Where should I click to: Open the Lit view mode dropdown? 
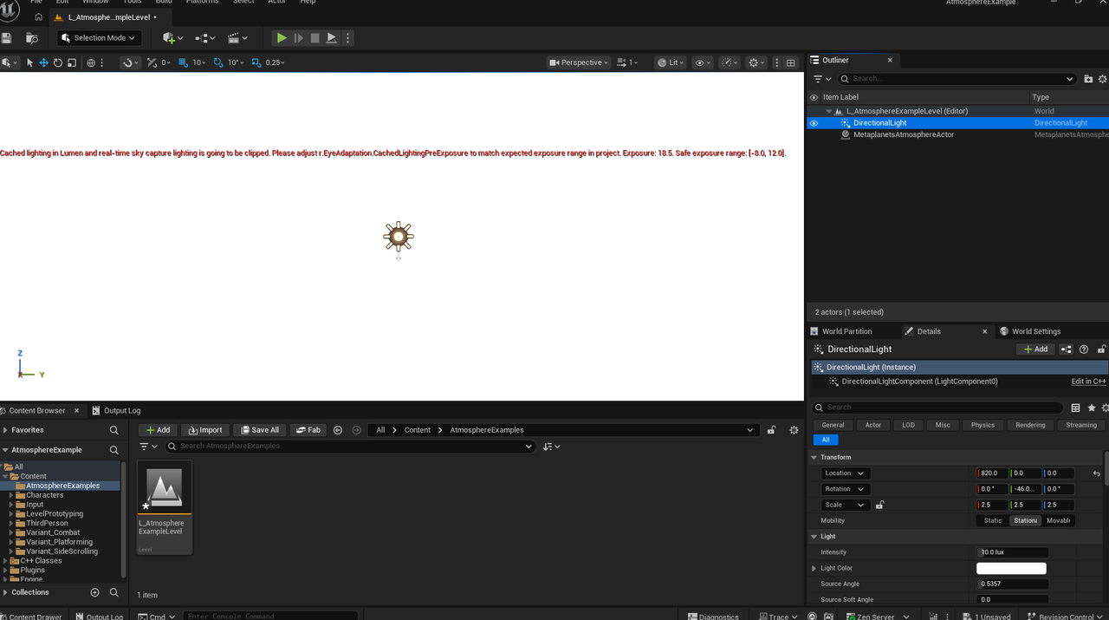671,62
